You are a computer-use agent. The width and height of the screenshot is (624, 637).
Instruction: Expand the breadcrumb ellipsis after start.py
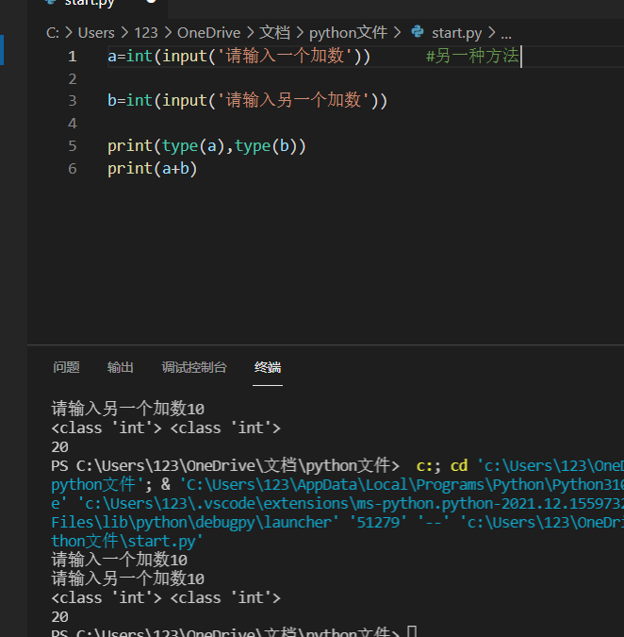(x=505, y=32)
